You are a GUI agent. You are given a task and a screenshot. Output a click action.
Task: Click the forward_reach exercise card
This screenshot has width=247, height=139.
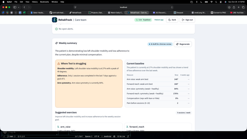click(158, 127)
